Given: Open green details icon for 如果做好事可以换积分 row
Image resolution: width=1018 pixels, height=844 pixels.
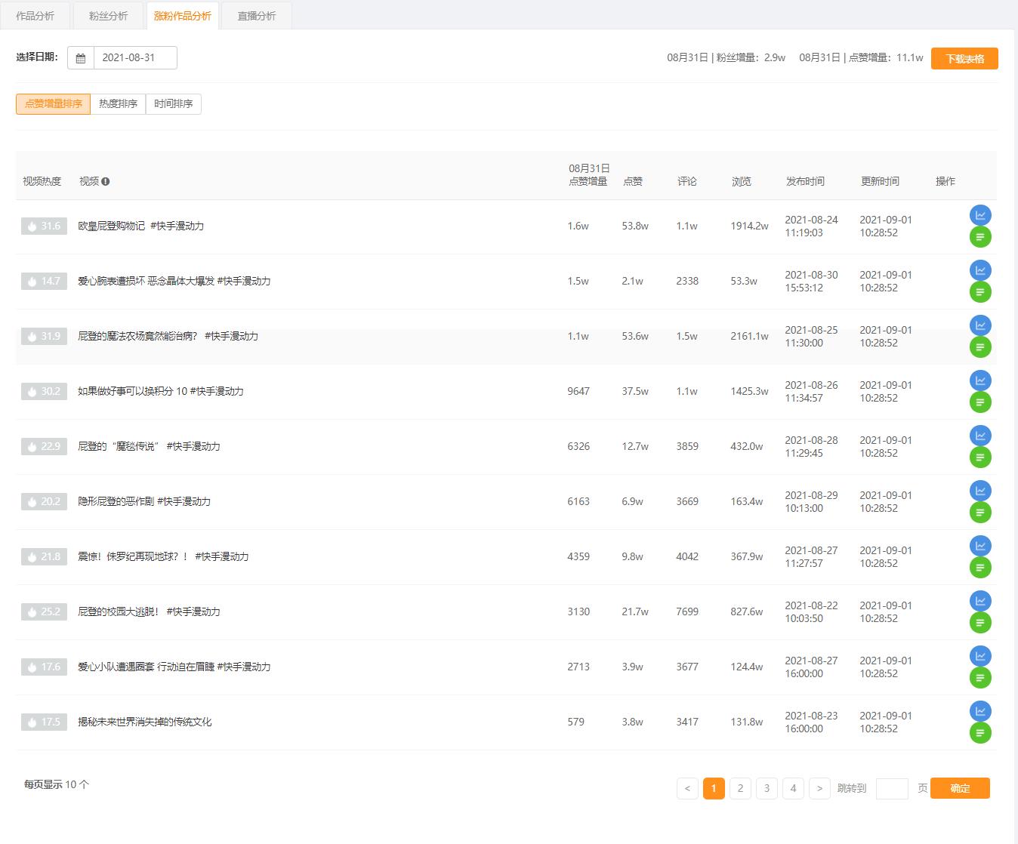Looking at the screenshot, I should (x=980, y=402).
